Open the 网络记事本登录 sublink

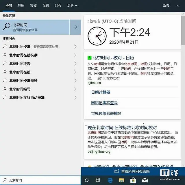(104, 103)
